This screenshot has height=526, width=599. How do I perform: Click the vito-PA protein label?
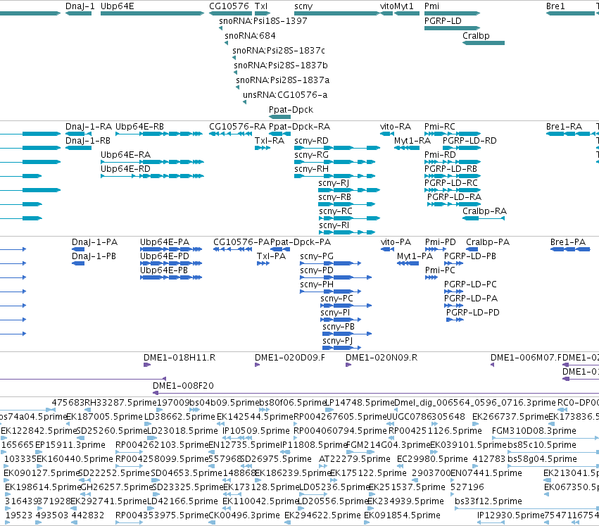[396, 242]
